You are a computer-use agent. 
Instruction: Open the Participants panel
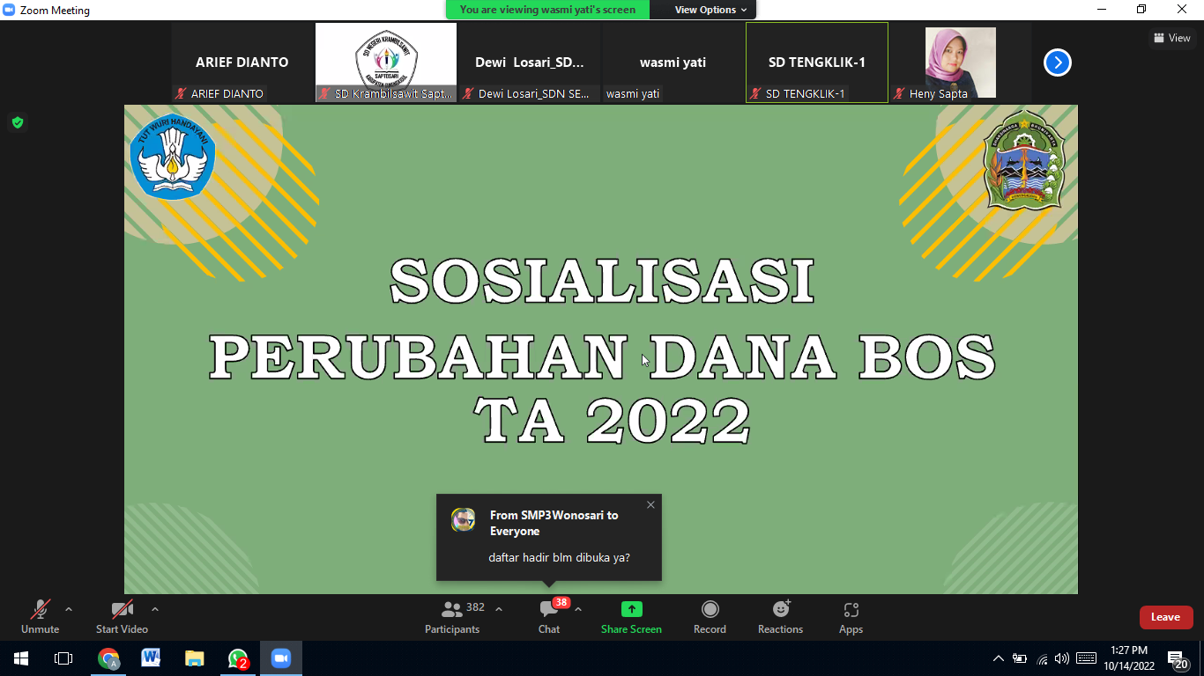pos(452,616)
